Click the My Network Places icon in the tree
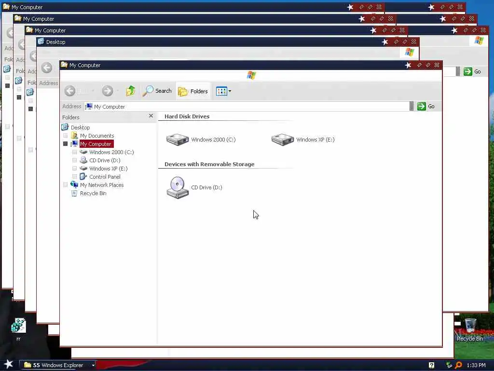The width and height of the screenshot is (494, 371). click(x=74, y=185)
